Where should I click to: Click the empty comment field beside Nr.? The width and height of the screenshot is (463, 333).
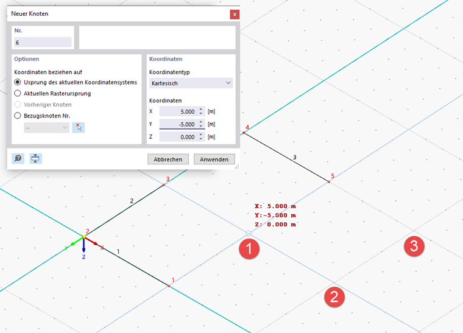coord(157,38)
